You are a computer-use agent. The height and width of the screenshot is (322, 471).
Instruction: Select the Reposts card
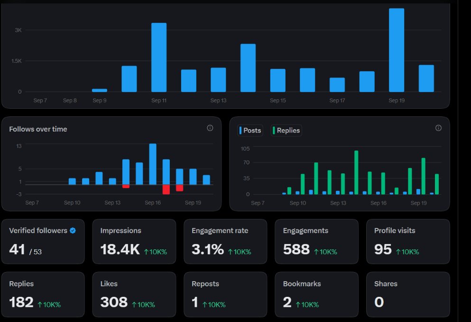pyautogui.click(x=225, y=294)
